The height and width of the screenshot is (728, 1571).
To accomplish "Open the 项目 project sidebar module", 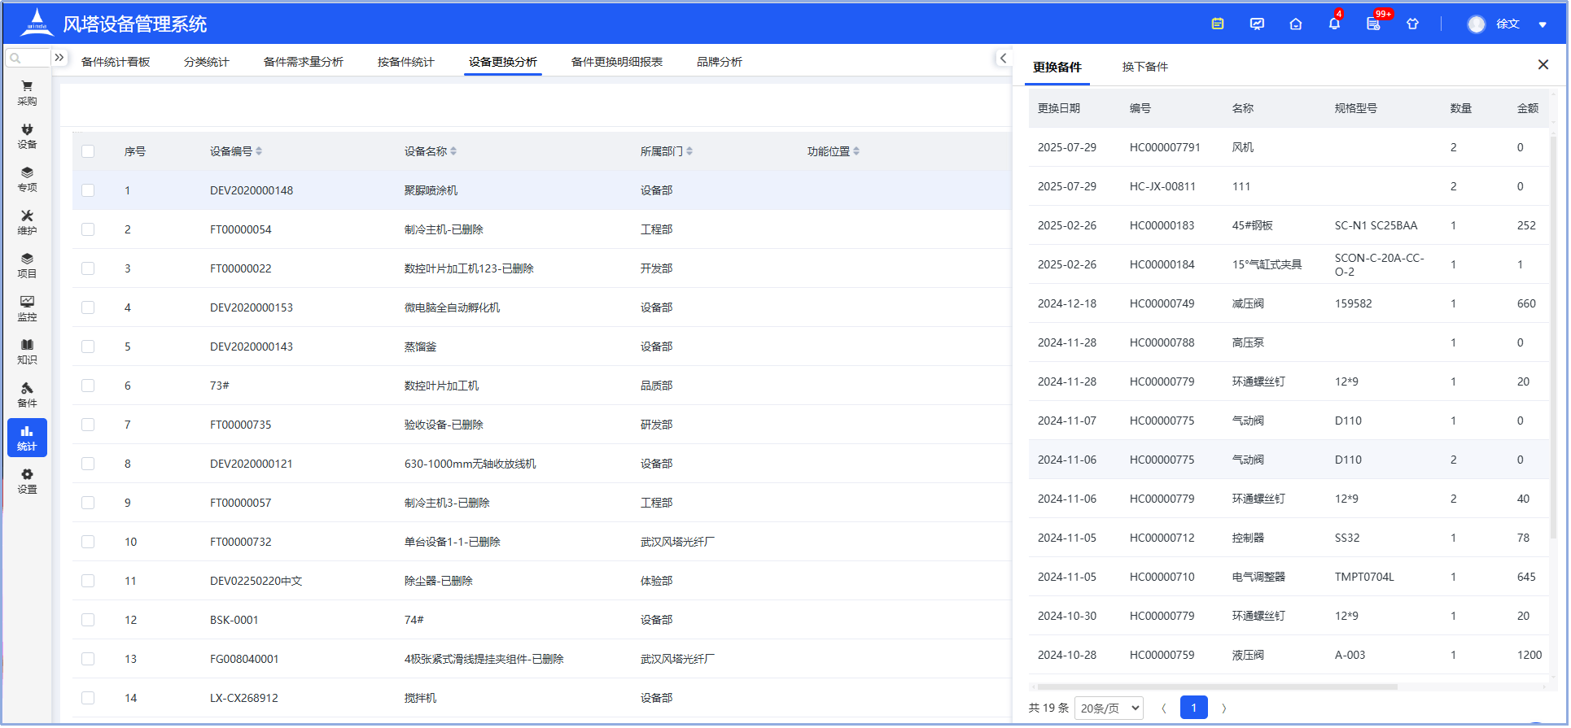I will [27, 265].
